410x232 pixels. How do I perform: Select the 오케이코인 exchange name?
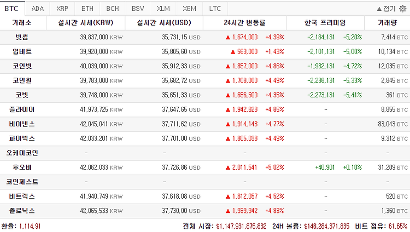22,153
